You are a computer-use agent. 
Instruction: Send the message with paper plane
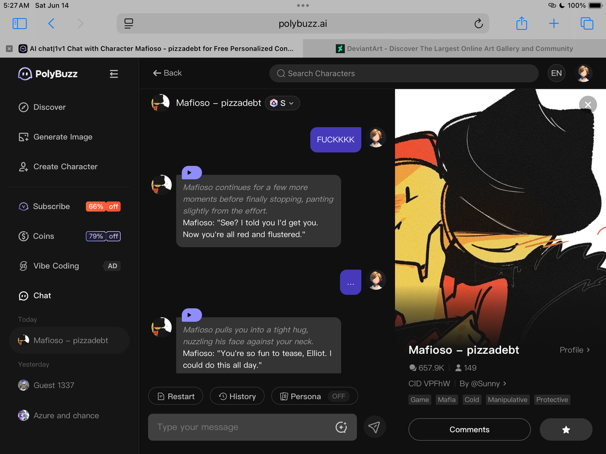(374, 427)
